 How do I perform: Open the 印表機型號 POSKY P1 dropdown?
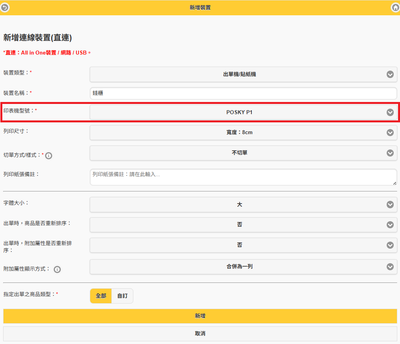point(239,112)
